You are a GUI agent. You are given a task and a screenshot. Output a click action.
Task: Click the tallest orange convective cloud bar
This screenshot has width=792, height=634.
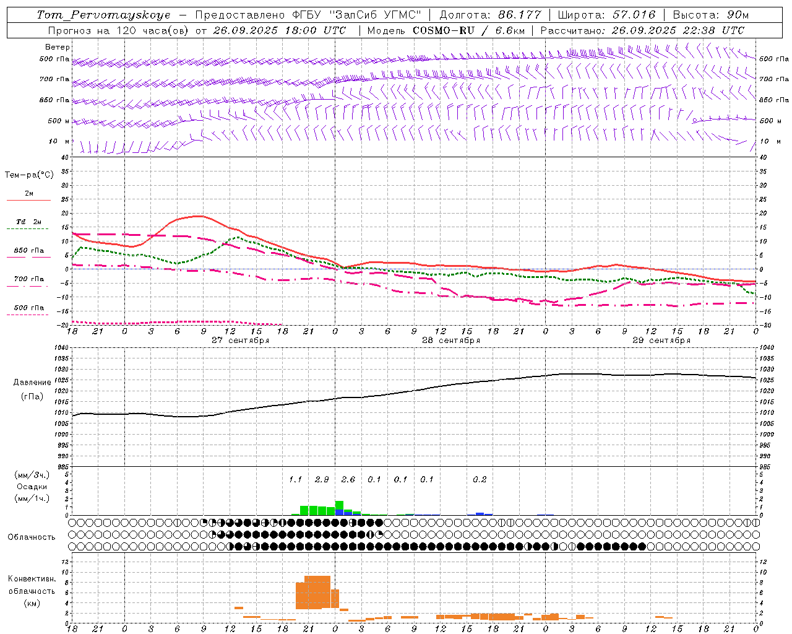click(x=317, y=593)
